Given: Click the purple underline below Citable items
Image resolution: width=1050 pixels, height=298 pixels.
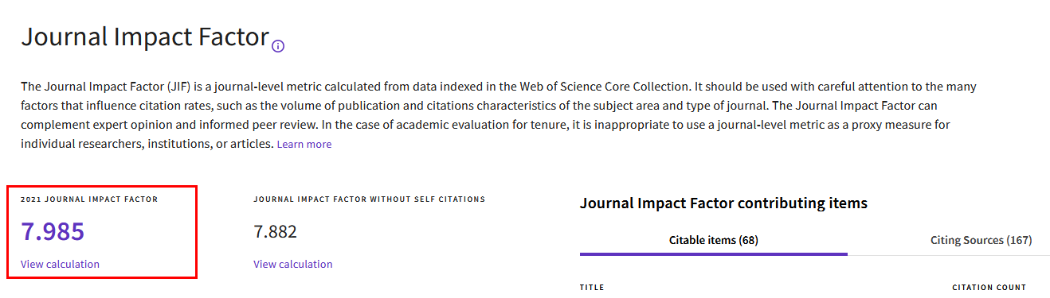Looking at the screenshot, I should coord(713,254).
